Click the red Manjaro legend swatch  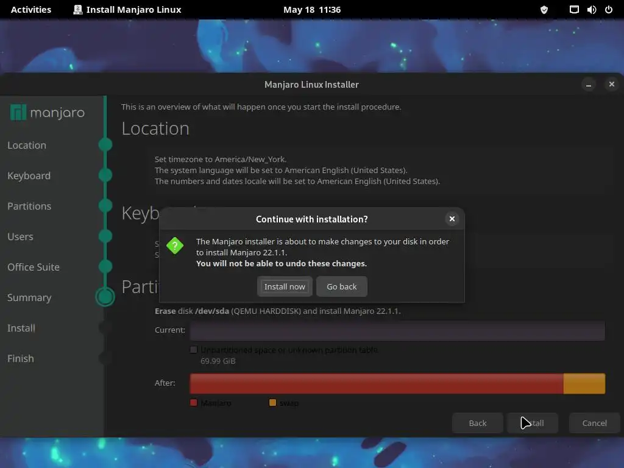194,403
